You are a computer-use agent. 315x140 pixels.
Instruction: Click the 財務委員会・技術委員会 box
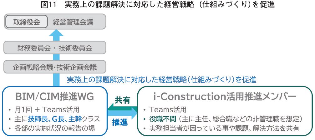55,48
